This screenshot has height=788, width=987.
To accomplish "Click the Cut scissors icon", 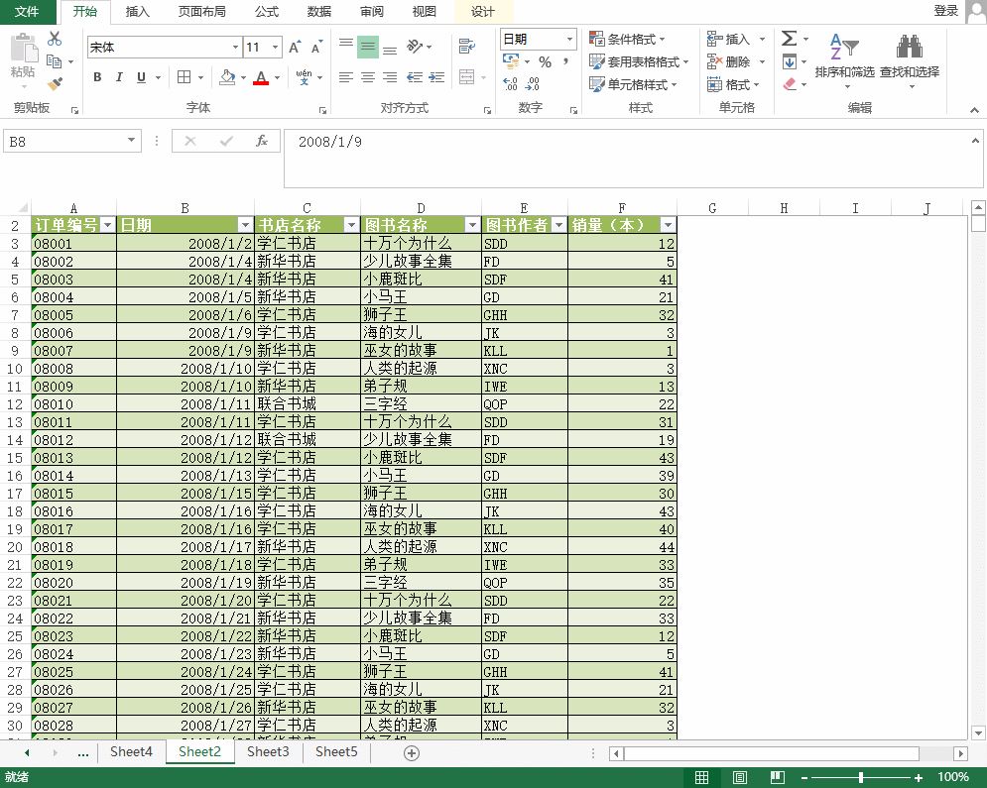I will (x=55, y=39).
